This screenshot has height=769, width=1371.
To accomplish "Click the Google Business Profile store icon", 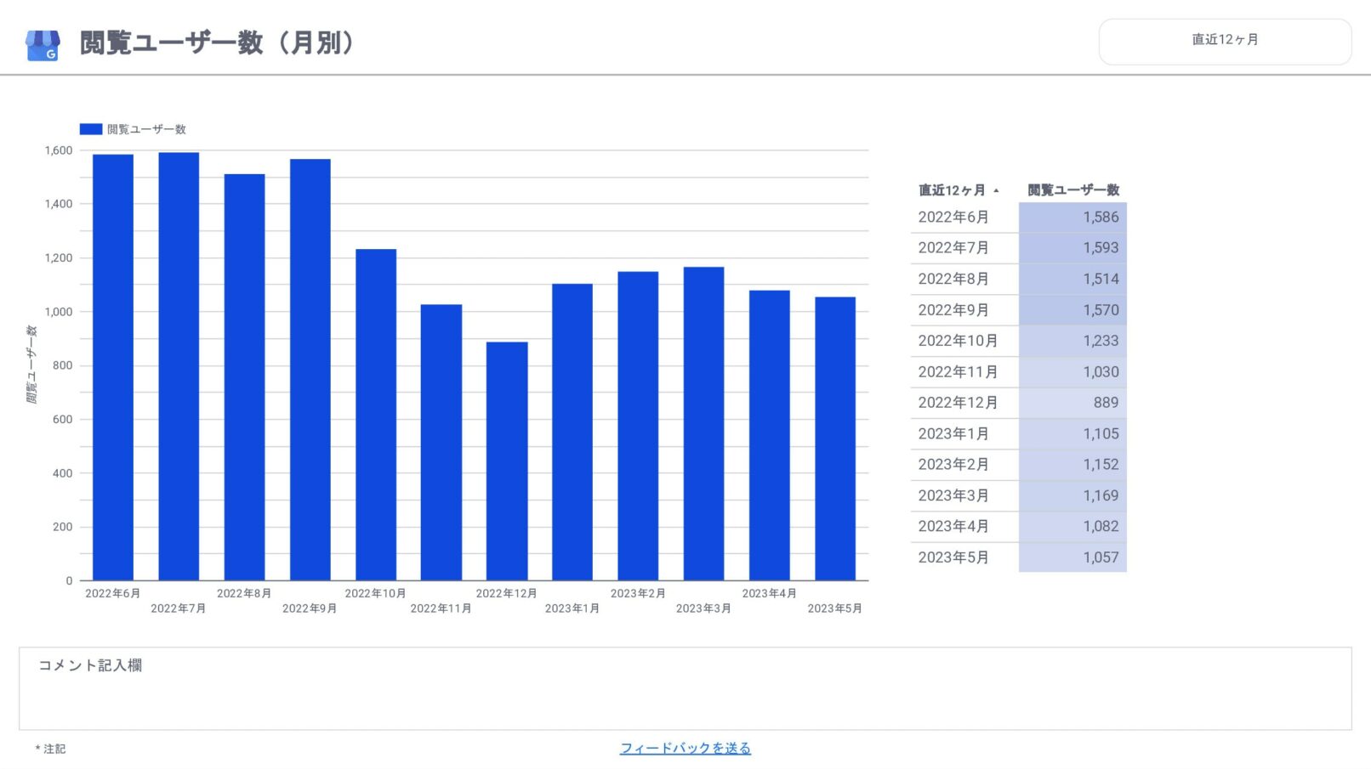I will [43, 45].
